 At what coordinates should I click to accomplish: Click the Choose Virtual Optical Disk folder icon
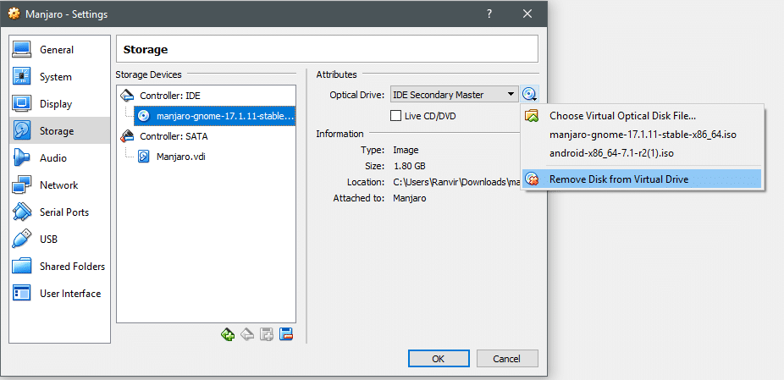[x=531, y=115]
